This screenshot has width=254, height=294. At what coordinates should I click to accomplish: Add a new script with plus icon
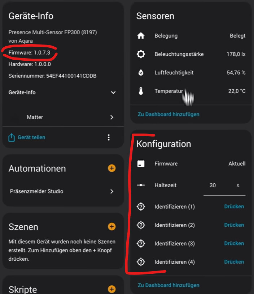(x=112, y=289)
